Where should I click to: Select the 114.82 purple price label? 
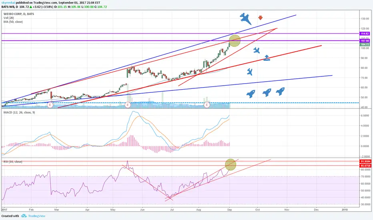[x=365, y=34]
